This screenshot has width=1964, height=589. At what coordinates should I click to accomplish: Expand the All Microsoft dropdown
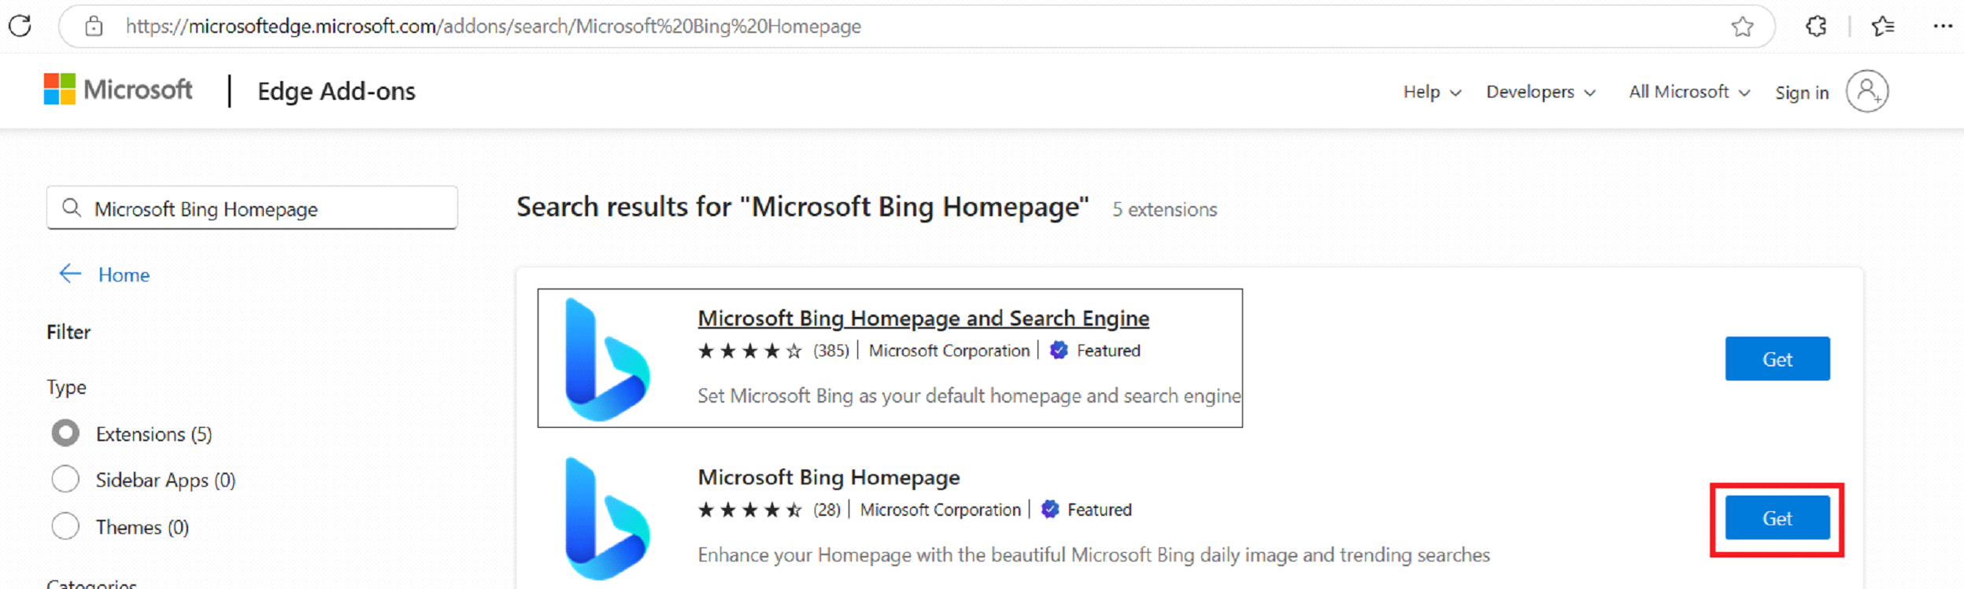coord(1689,92)
